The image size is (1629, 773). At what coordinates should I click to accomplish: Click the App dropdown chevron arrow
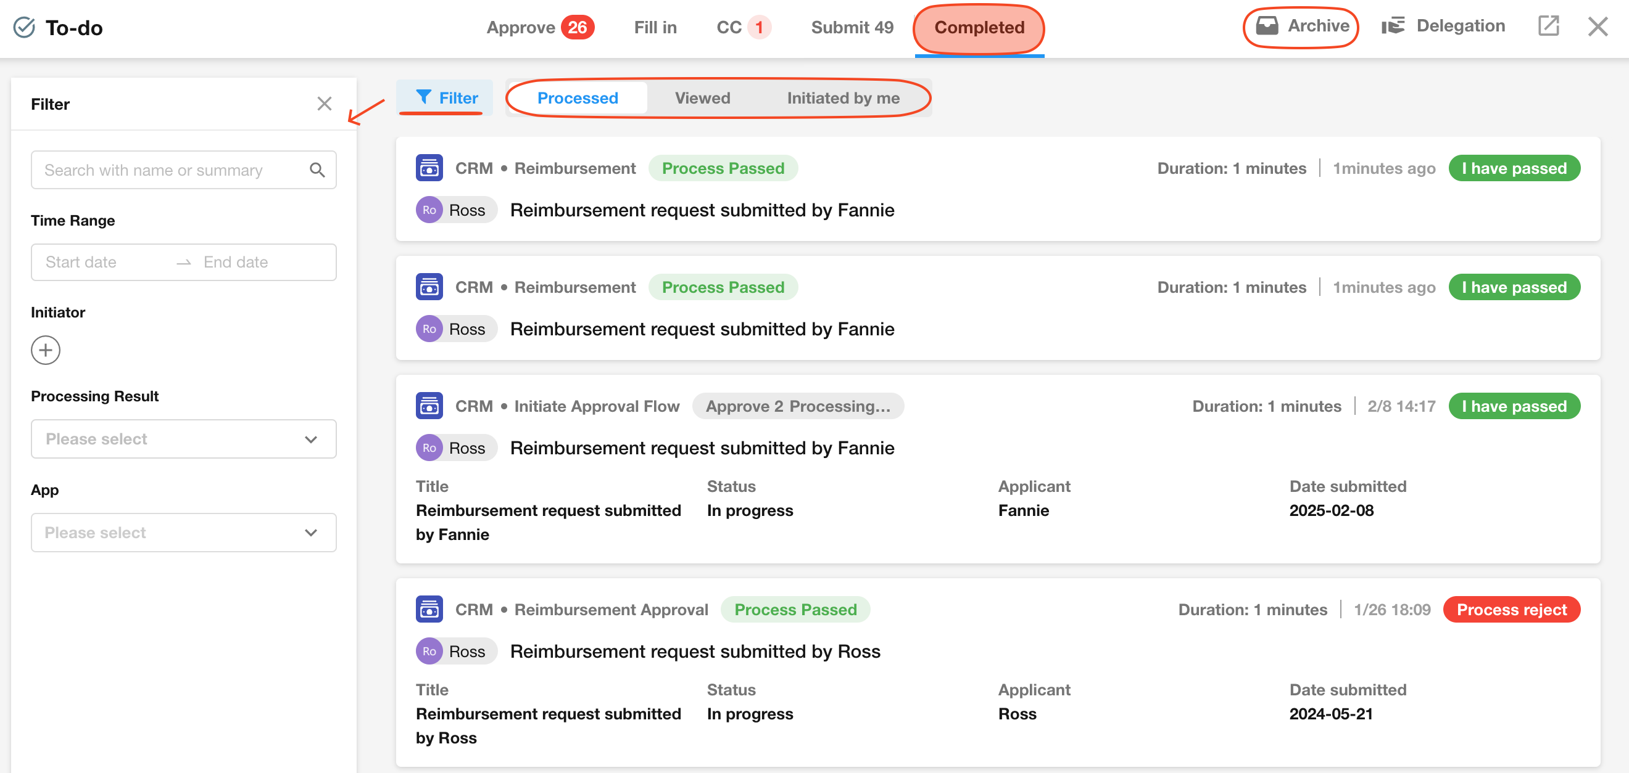[x=310, y=533]
